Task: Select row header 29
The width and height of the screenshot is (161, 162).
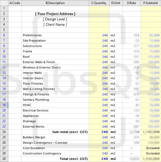Action: (4, 159)
